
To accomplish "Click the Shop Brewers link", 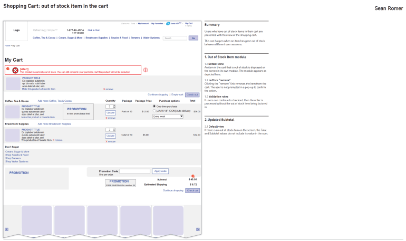I will pos(13,158).
